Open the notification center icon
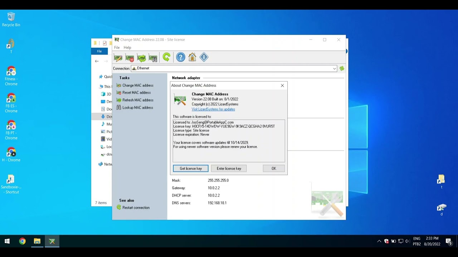458x257 pixels. [x=449, y=242]
